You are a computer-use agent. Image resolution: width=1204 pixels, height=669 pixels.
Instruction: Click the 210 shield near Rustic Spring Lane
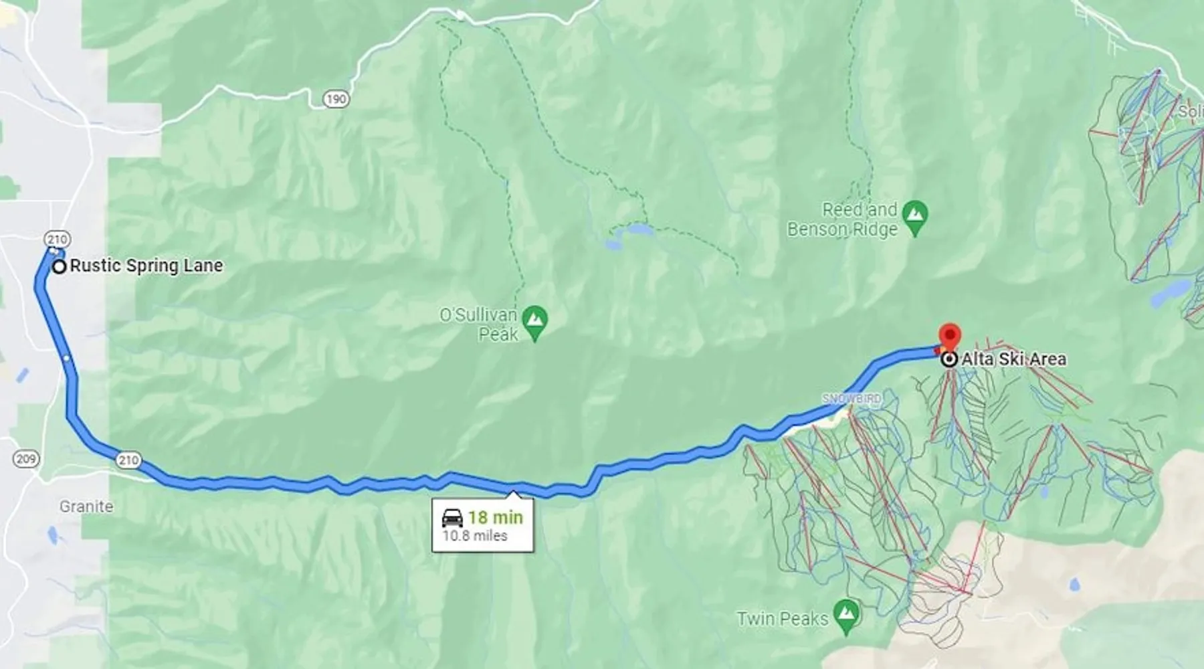tap(58, 239)
